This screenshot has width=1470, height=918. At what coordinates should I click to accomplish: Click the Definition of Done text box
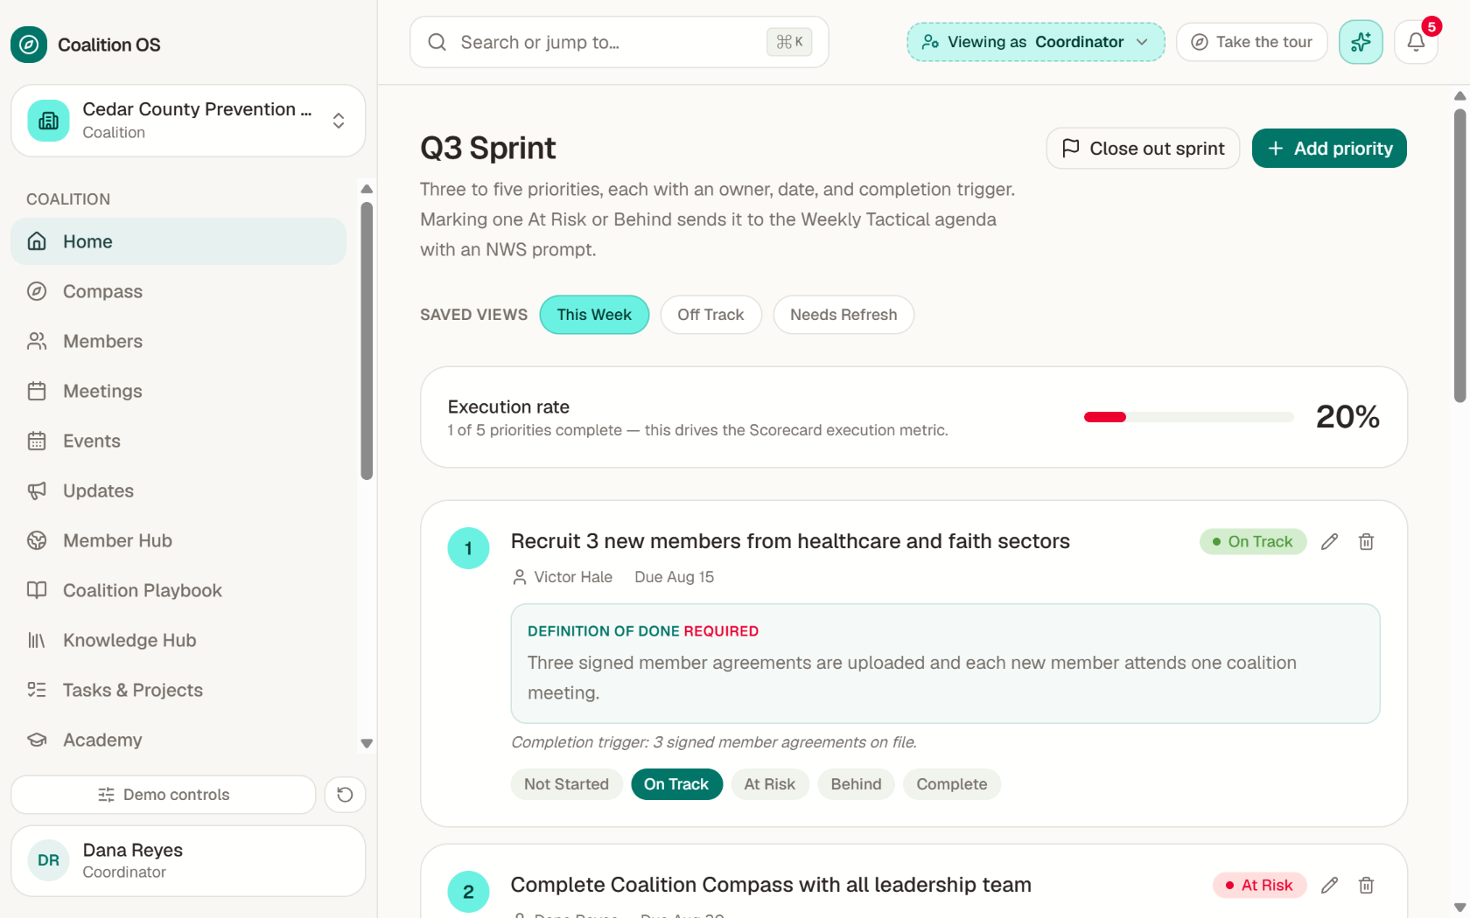click(x=945, y=664)
